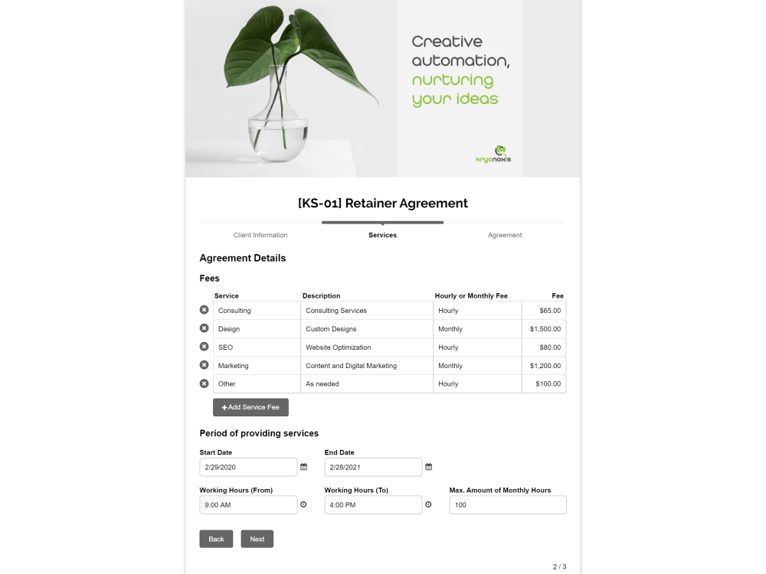Click the Website Optimization description field
766x574 pixels.
pyautogui.click(x=367, y=347)
